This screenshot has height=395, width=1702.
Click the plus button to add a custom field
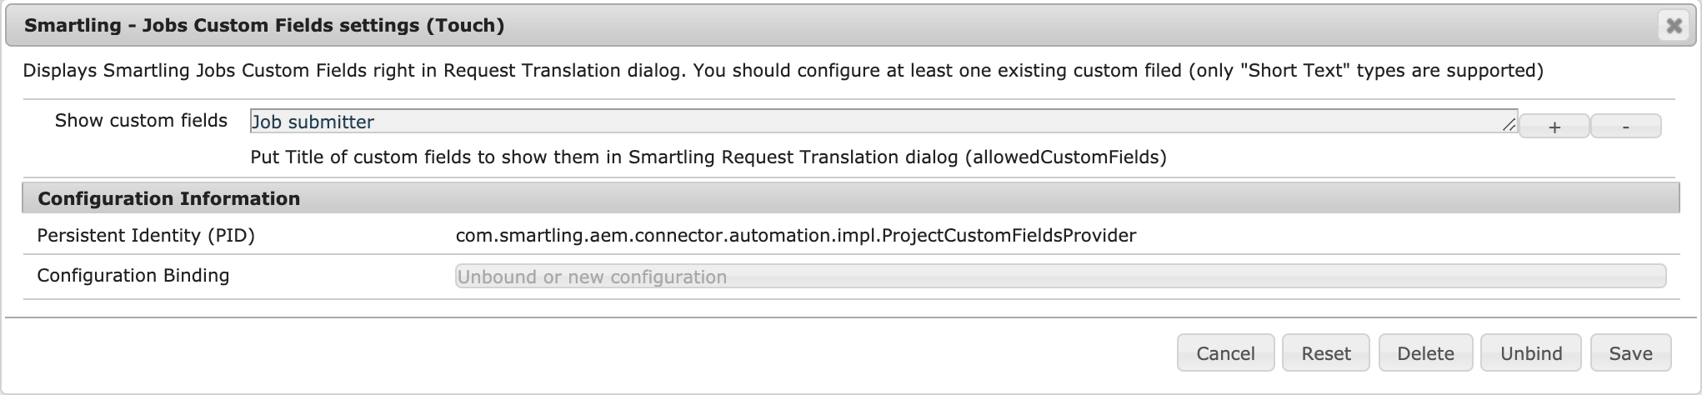click(x=1554, y=127)
